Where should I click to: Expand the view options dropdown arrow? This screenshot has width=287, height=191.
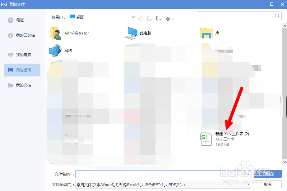172,19
